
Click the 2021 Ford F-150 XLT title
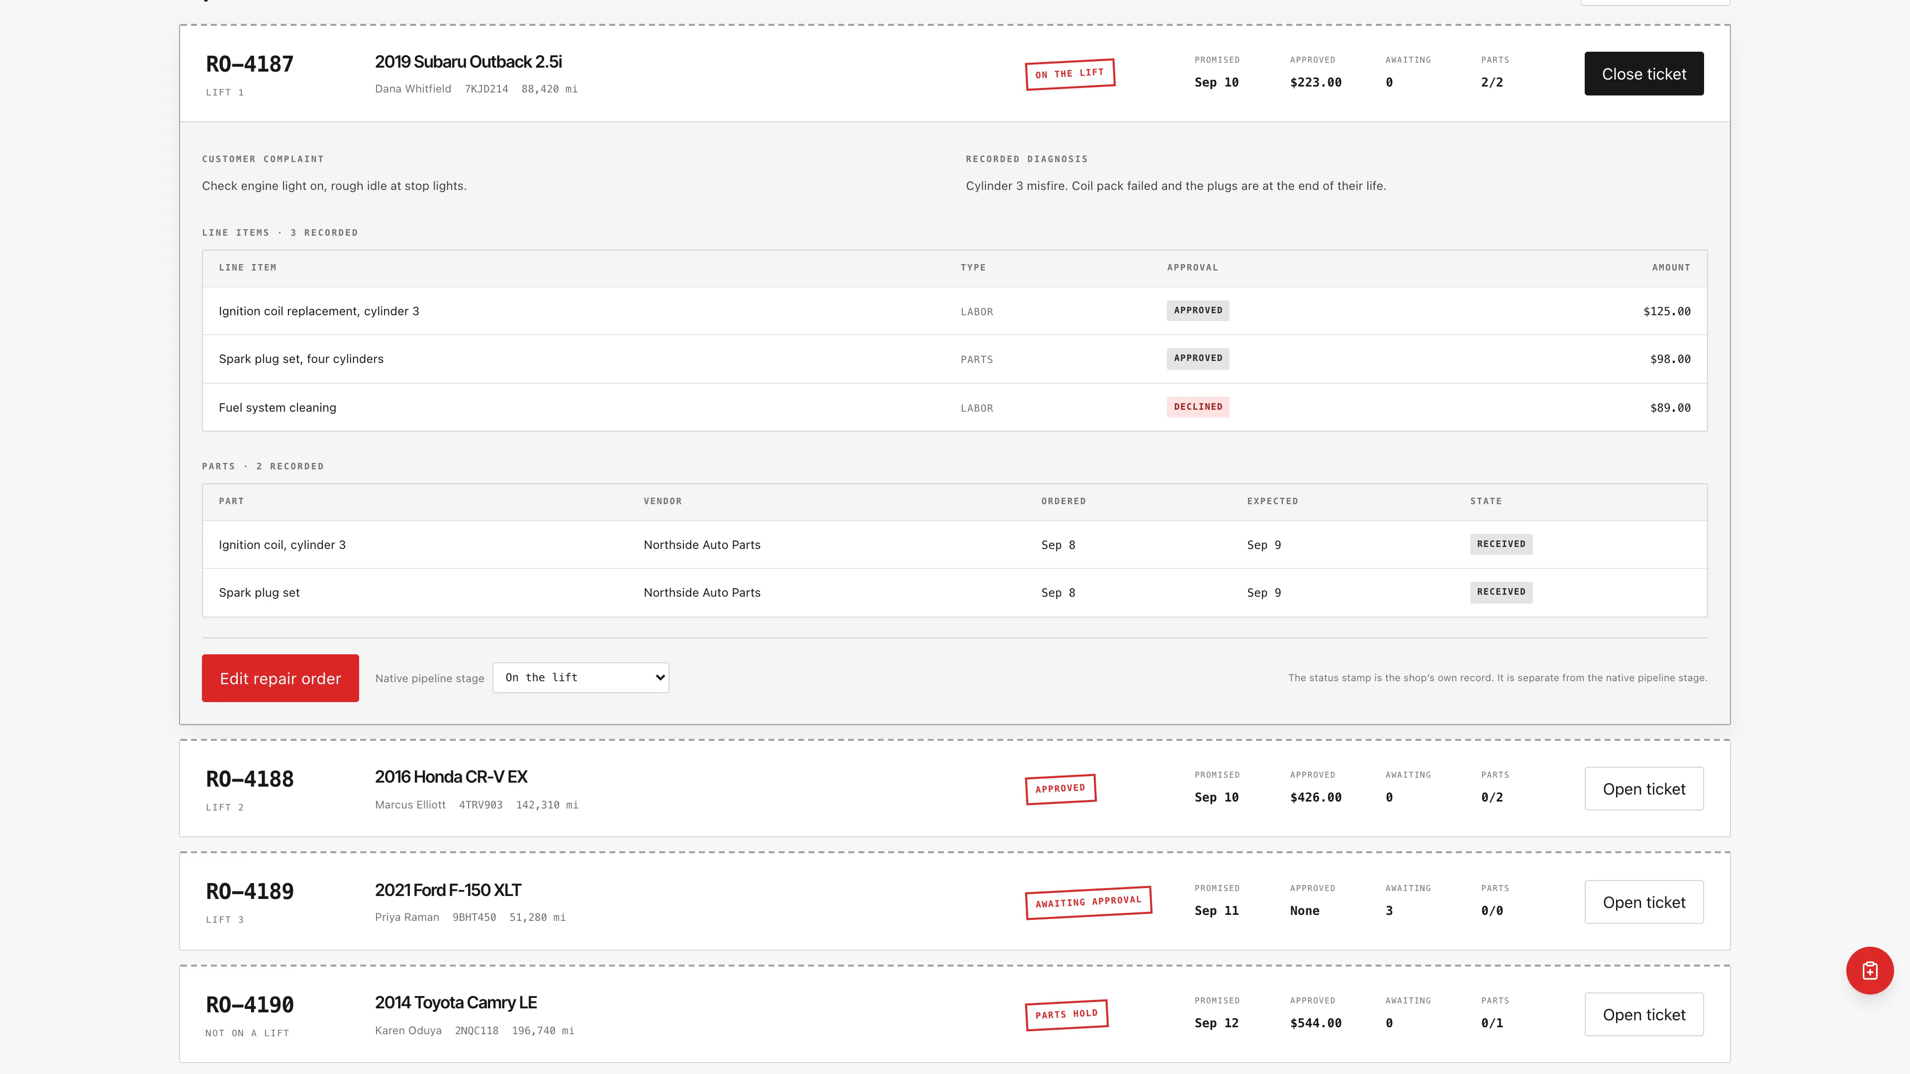click(448, 890)
